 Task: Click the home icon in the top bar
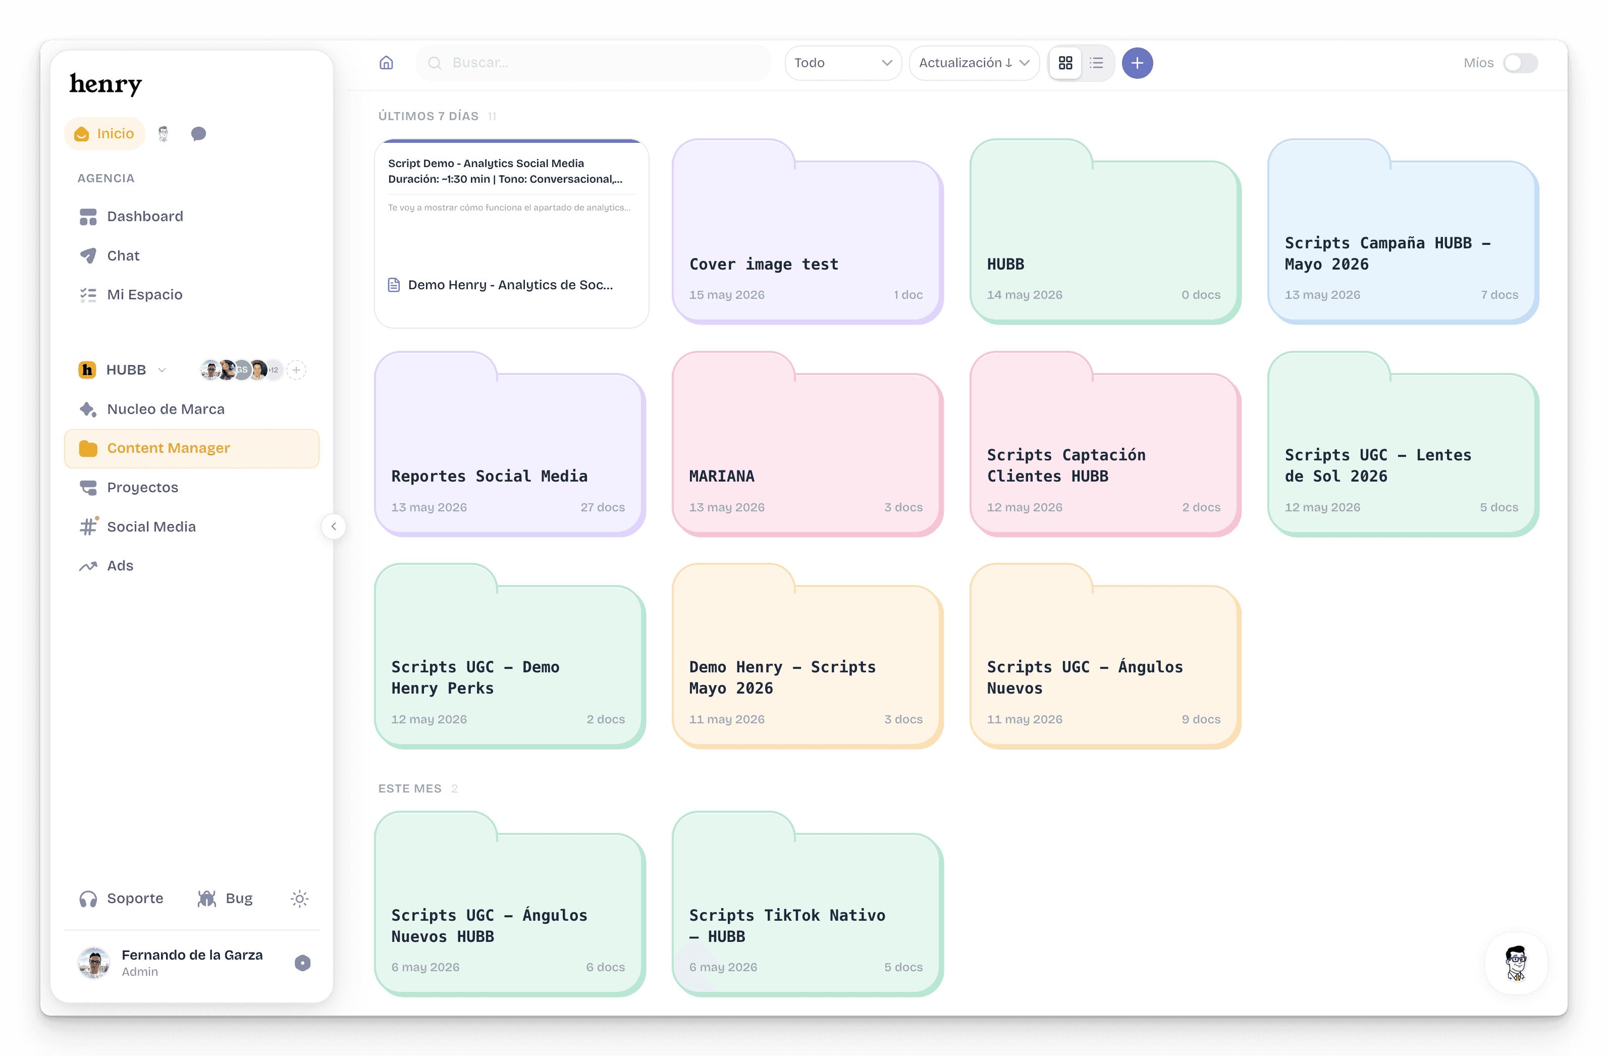coord(386,63)
